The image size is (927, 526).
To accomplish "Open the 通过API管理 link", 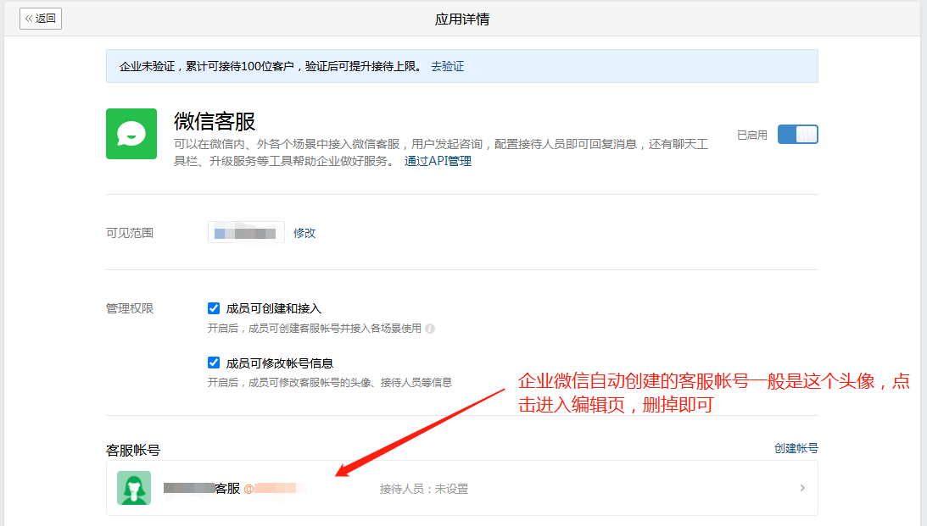I will coord(438,161).
